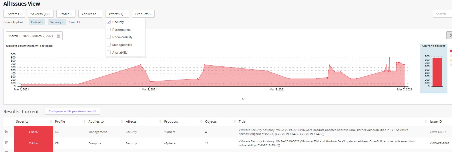This screenshot has height=152, width=452.
Task: Tick the Recoverability checkbox
Action: click(x=109, y=37)
